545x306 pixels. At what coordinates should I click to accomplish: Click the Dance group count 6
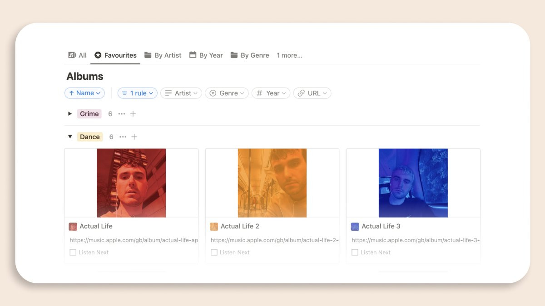(x=111, y=137)
